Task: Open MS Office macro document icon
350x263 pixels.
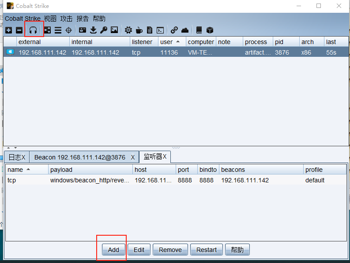Action: coord(150,30)
